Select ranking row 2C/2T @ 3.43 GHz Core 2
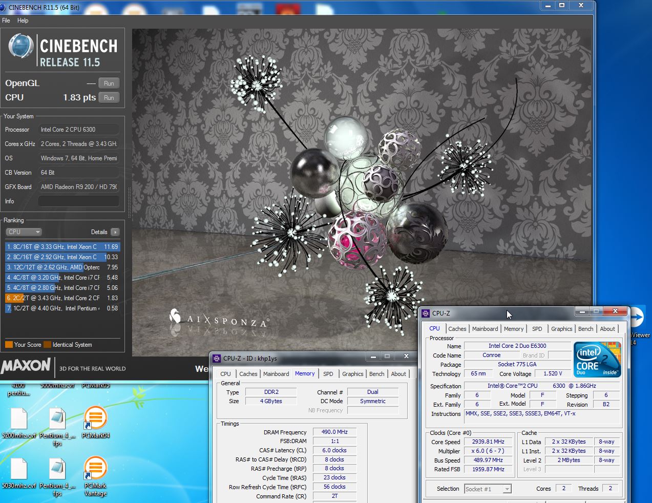Screen dimensions: 652x503 point(62,298)
